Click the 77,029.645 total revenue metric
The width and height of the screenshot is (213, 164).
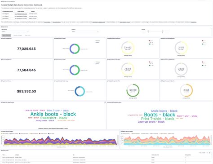coord(27,49)
